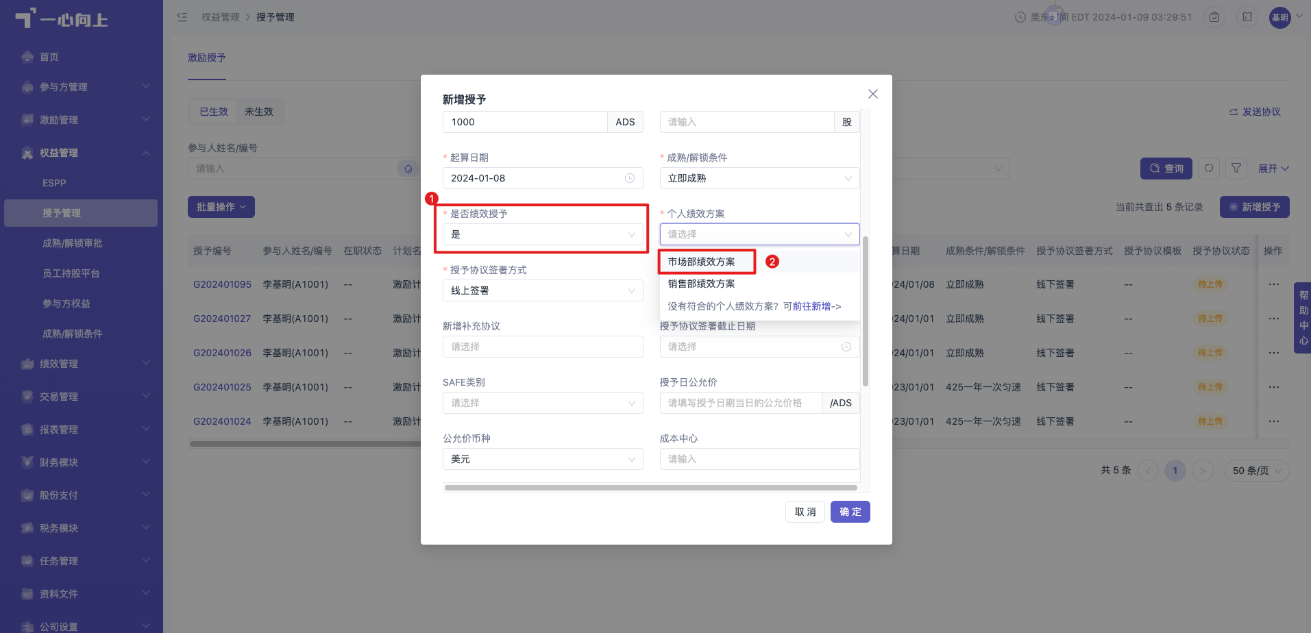Open row actions for G202401026
The height and width of the screenshot is (633, 1311).
pos(1274,353)
